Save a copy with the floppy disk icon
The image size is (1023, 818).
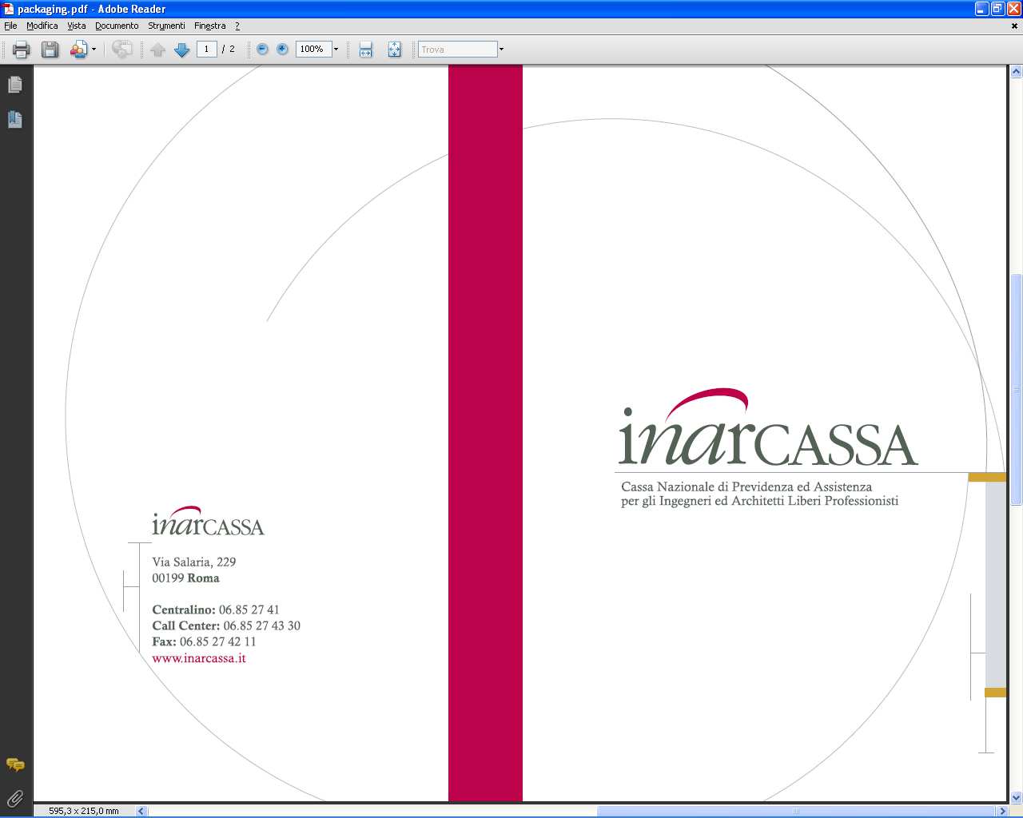[x=50, y=50]
